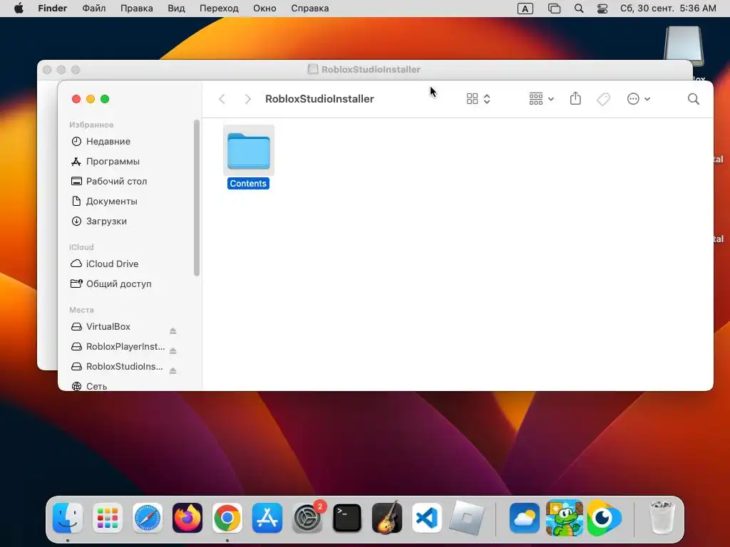Open App Store from the Dock
This screenshot has width=730, height=547.
coord(267,518)
